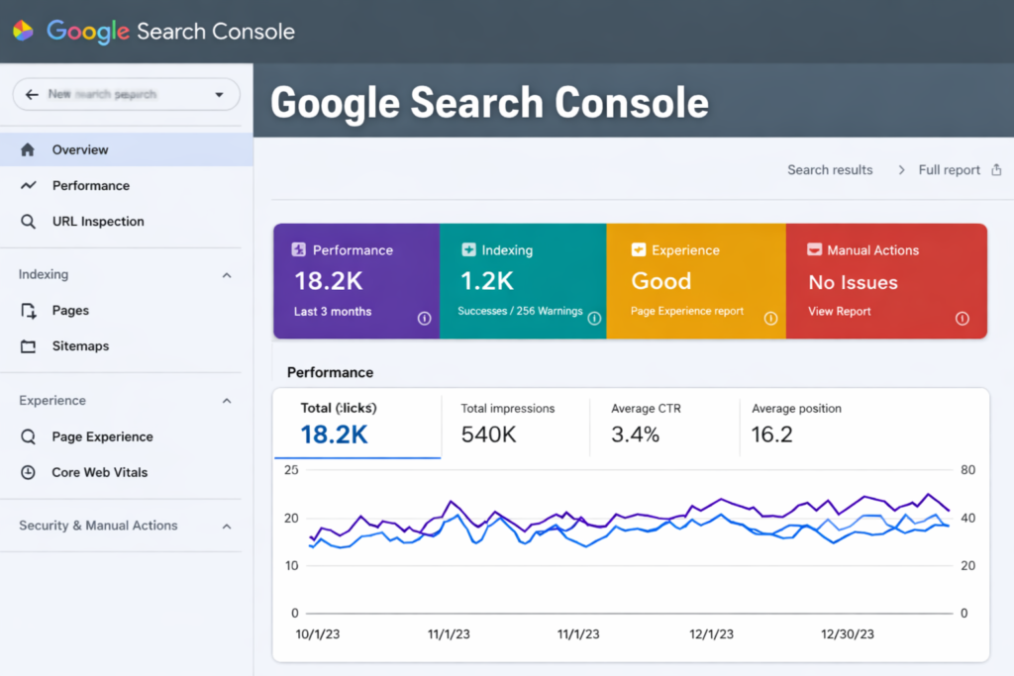This screenshot has width=1014, height=676.
Task: Click the Experience section header label
Action: pyautogui.click(x=52, y=401)
